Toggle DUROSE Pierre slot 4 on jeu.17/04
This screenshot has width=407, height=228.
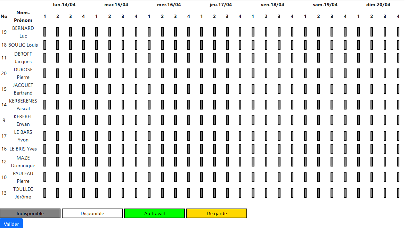[x=240, y=73]
